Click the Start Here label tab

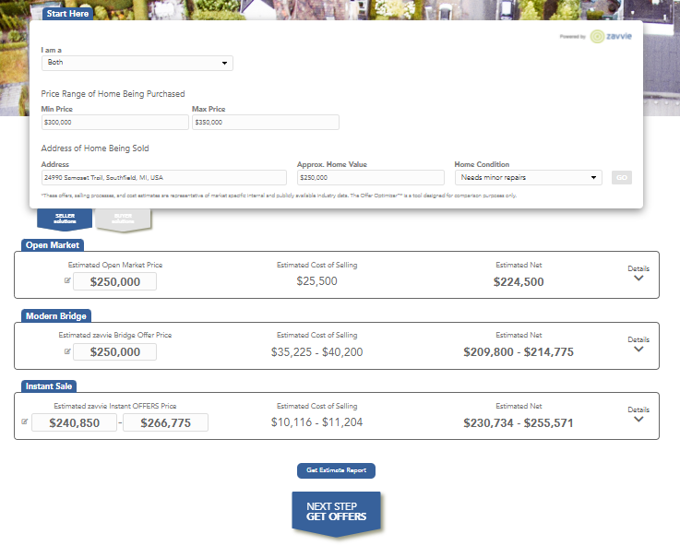[67, 14]
